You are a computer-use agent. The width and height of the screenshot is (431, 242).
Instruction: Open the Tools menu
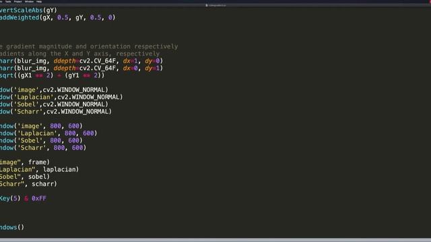[x=8, y=1]
